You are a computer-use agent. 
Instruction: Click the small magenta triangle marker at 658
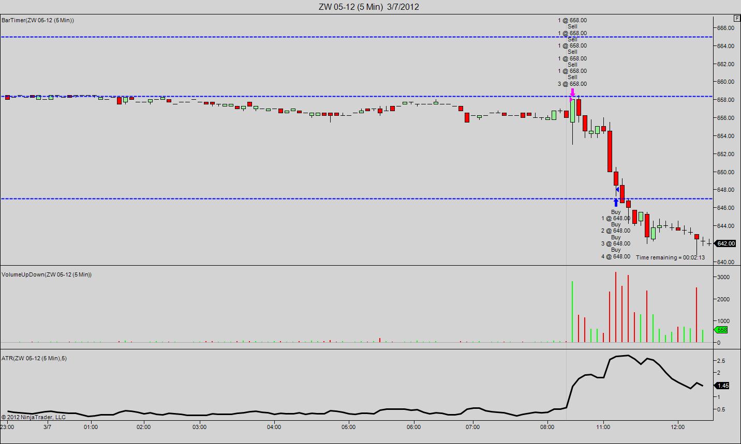click(571, 98)
